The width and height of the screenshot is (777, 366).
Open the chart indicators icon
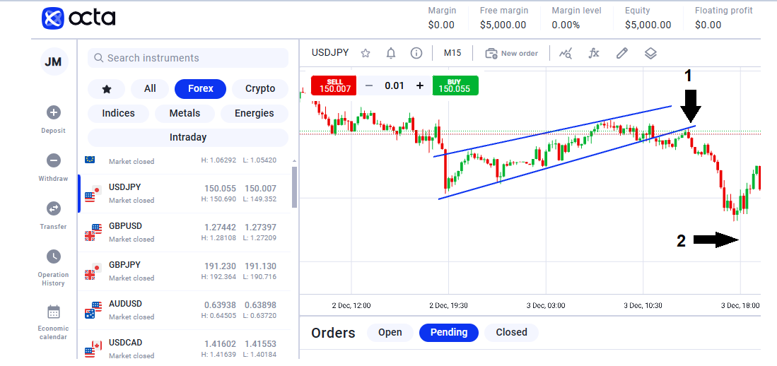click(x=566, y=53)
